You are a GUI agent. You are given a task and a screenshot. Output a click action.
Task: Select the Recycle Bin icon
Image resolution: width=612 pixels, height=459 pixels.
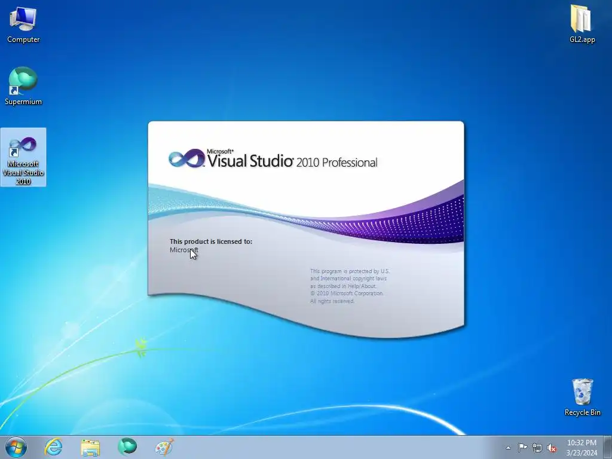point(582,397)
